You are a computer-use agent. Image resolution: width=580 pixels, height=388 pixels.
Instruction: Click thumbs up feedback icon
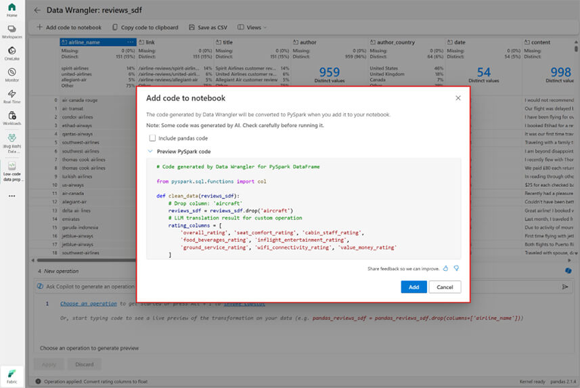(x=445, y=268)
